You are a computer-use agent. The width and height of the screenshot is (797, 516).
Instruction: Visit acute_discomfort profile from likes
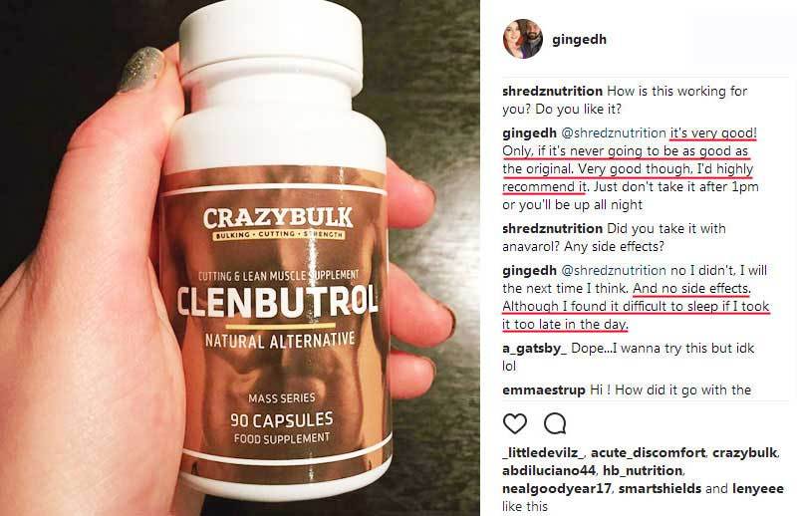pos(649,453)
